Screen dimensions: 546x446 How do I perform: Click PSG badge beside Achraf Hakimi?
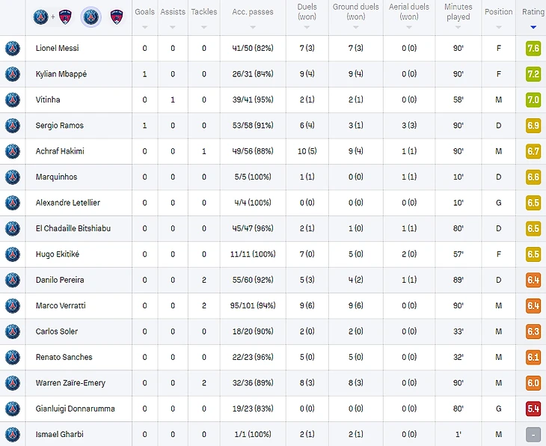tap(13, 151)
